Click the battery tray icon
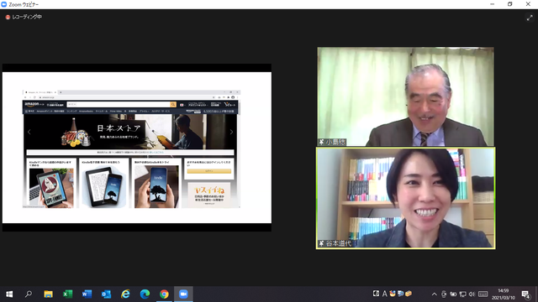Screen dimensions: 538x302 pyautogui.click(x=453, y=294)
